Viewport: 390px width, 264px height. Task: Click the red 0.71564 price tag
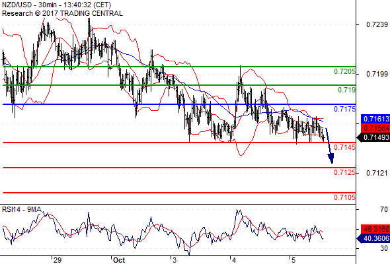point(375,128)
